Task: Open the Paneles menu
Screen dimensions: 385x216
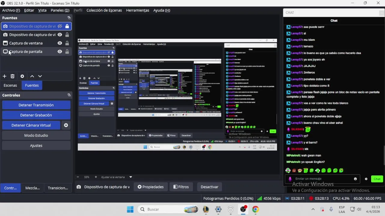Action: click(60, 10)
